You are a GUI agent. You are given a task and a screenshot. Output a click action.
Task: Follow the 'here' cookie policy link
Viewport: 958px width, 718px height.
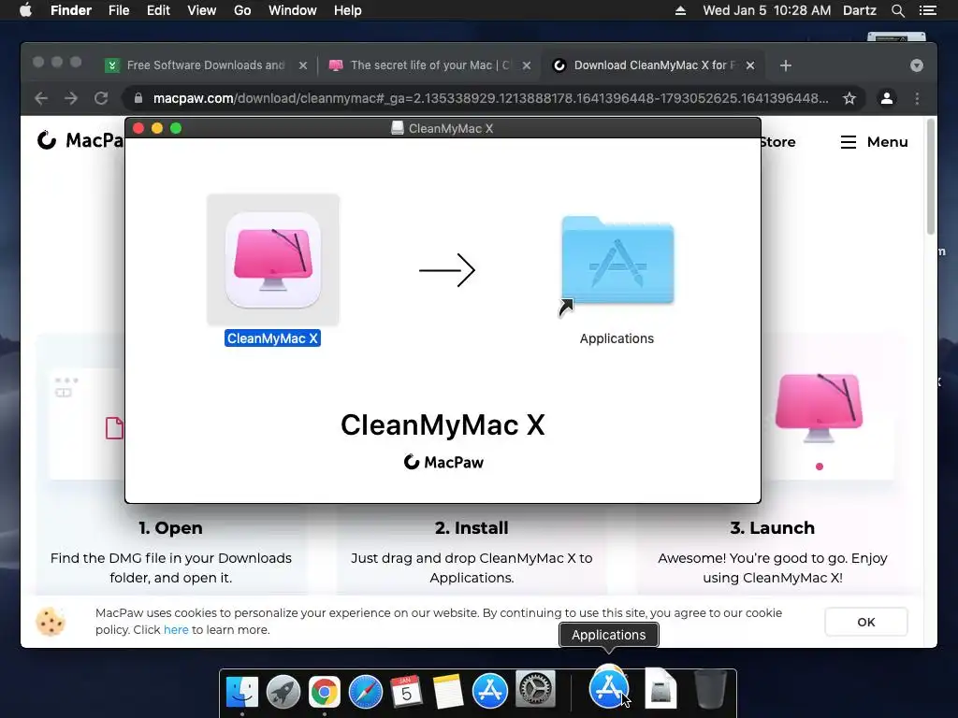[176, 630]
